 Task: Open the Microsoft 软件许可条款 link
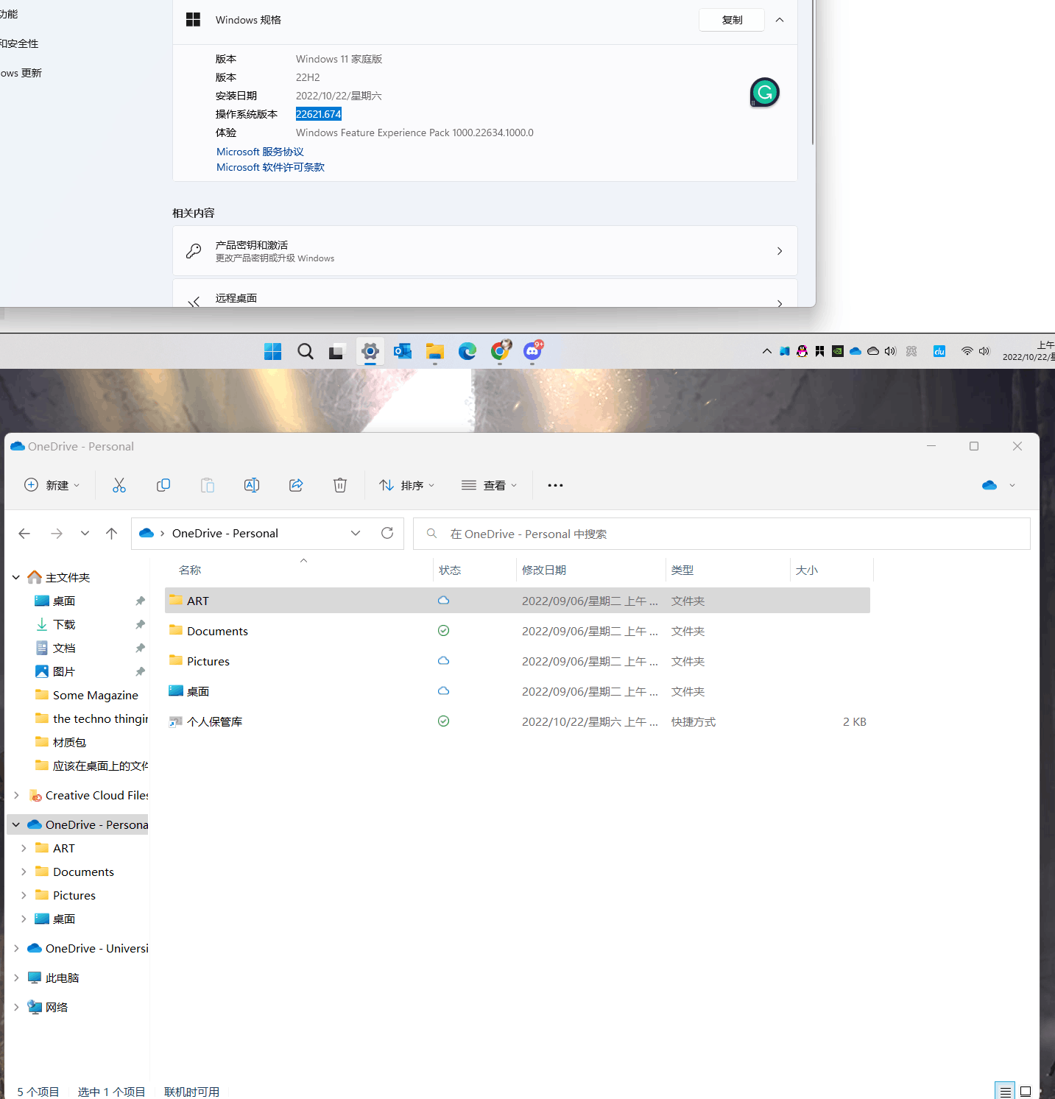[x=270, y=167]
